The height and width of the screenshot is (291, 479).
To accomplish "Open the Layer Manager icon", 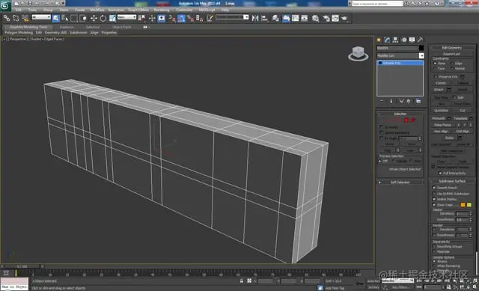I will (275, 18).
